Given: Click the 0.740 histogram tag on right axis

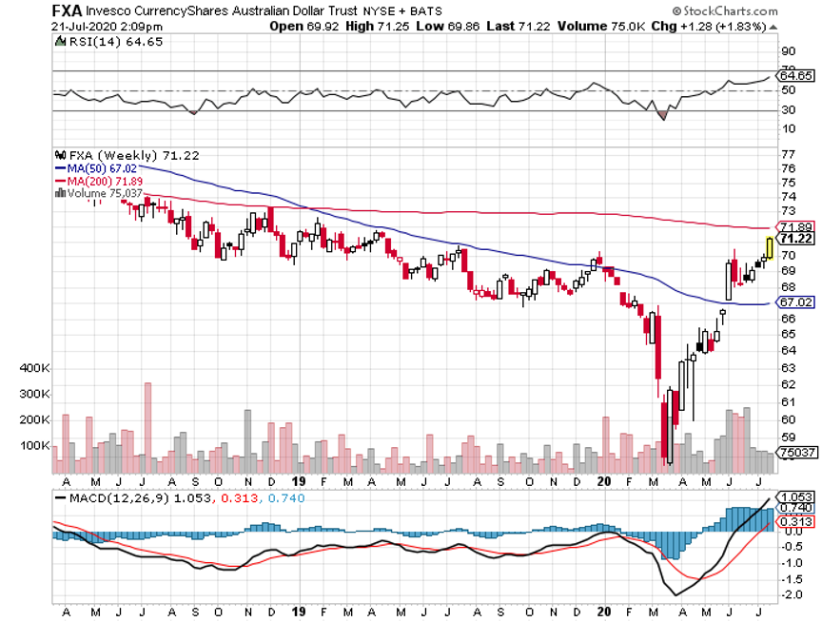Looking at the screenshot, I should pyautogui.click(x=795, y=508).
